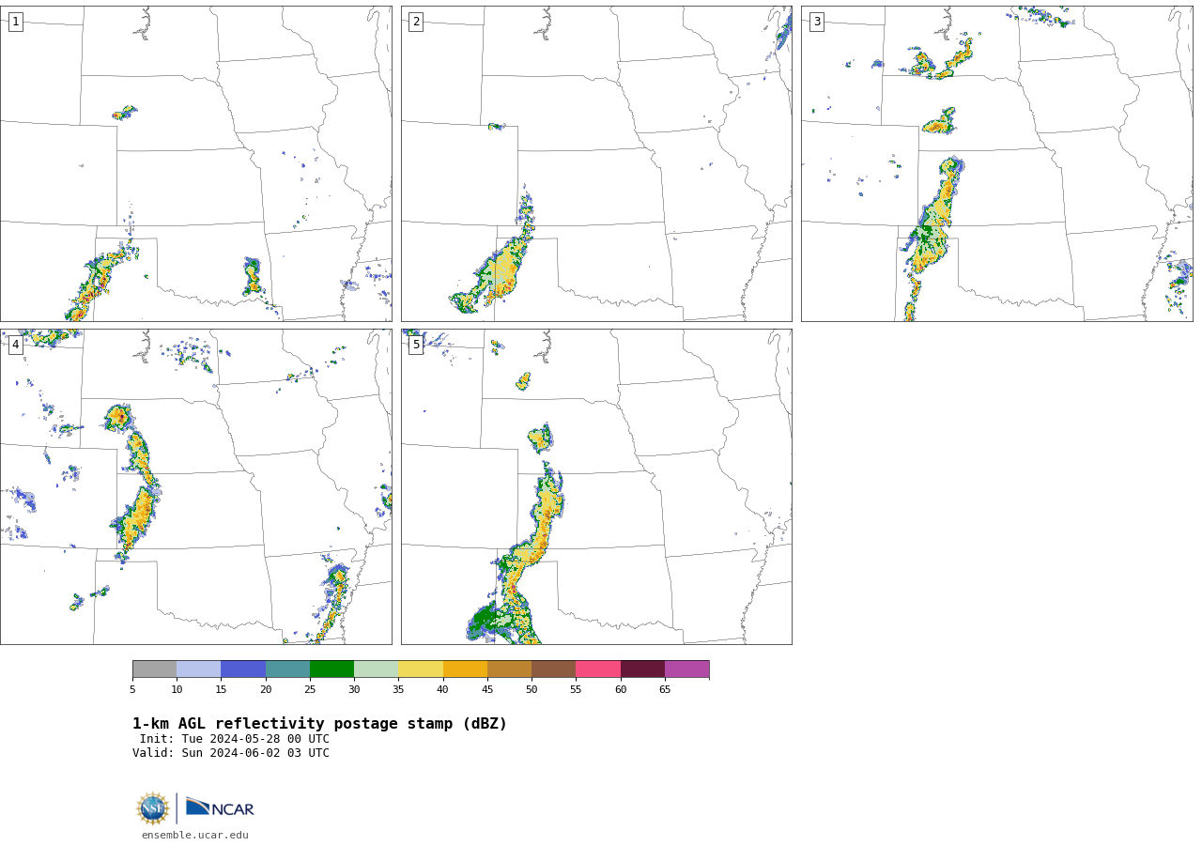Click the maroon 60-65 dBZ swatch
Screen dimensions: 1202x846
pyautogui.click(x=642, y=669)
